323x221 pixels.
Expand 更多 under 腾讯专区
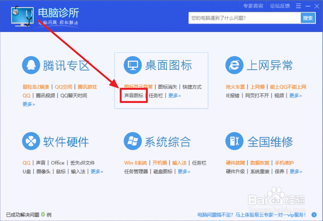coord(29,104)
